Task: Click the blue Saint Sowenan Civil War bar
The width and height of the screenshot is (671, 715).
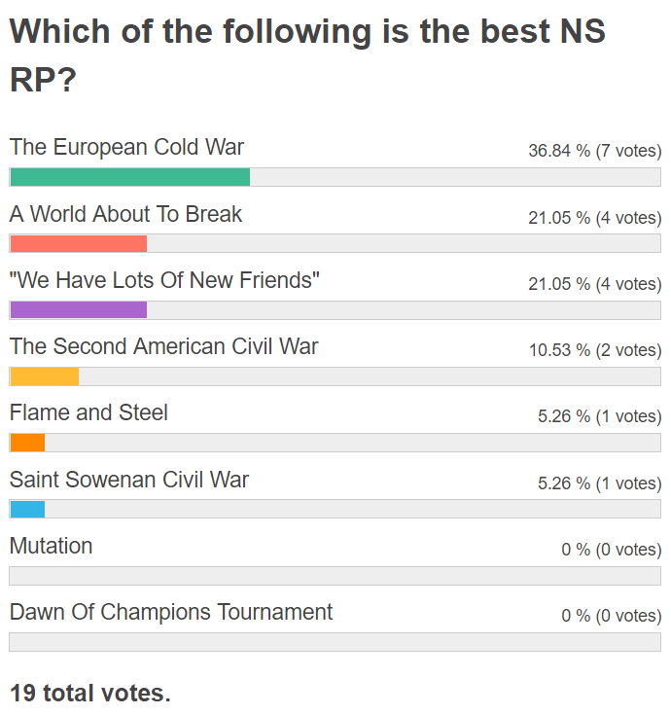Action: coord(27,509)
